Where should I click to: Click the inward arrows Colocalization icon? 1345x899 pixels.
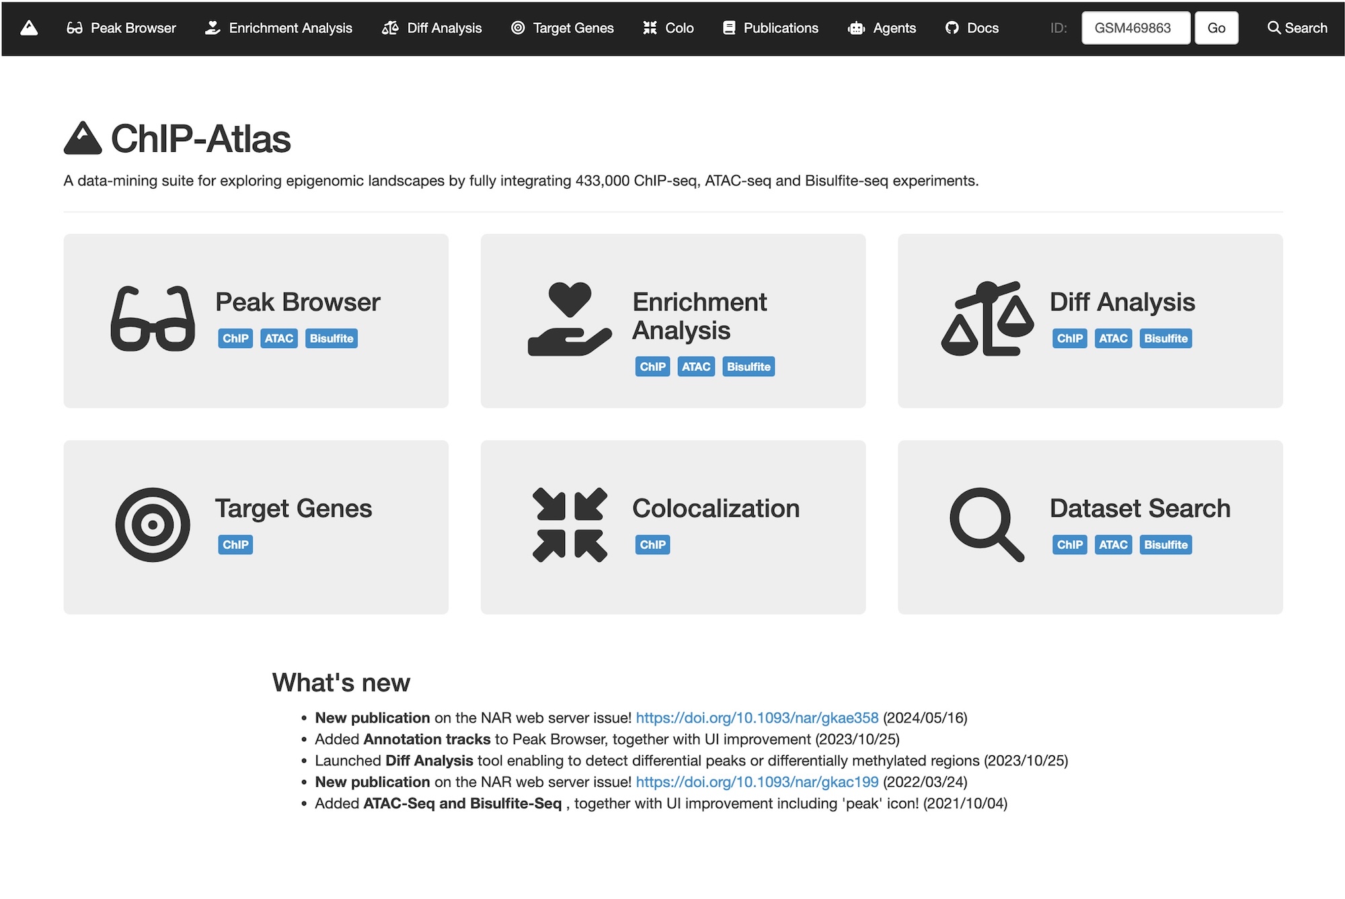[570, 525]
